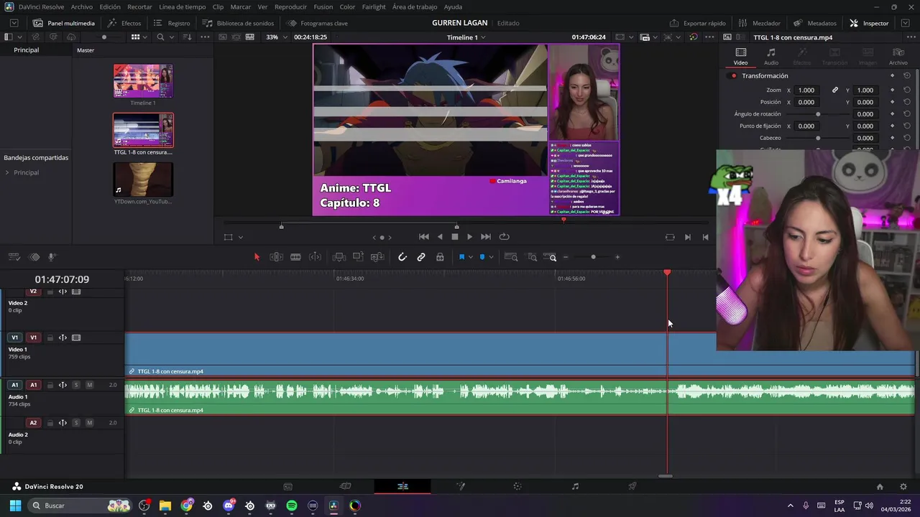Open the Área de trabajo menu
This screenshot has width=920, height=517.
(x=415, y=6)
